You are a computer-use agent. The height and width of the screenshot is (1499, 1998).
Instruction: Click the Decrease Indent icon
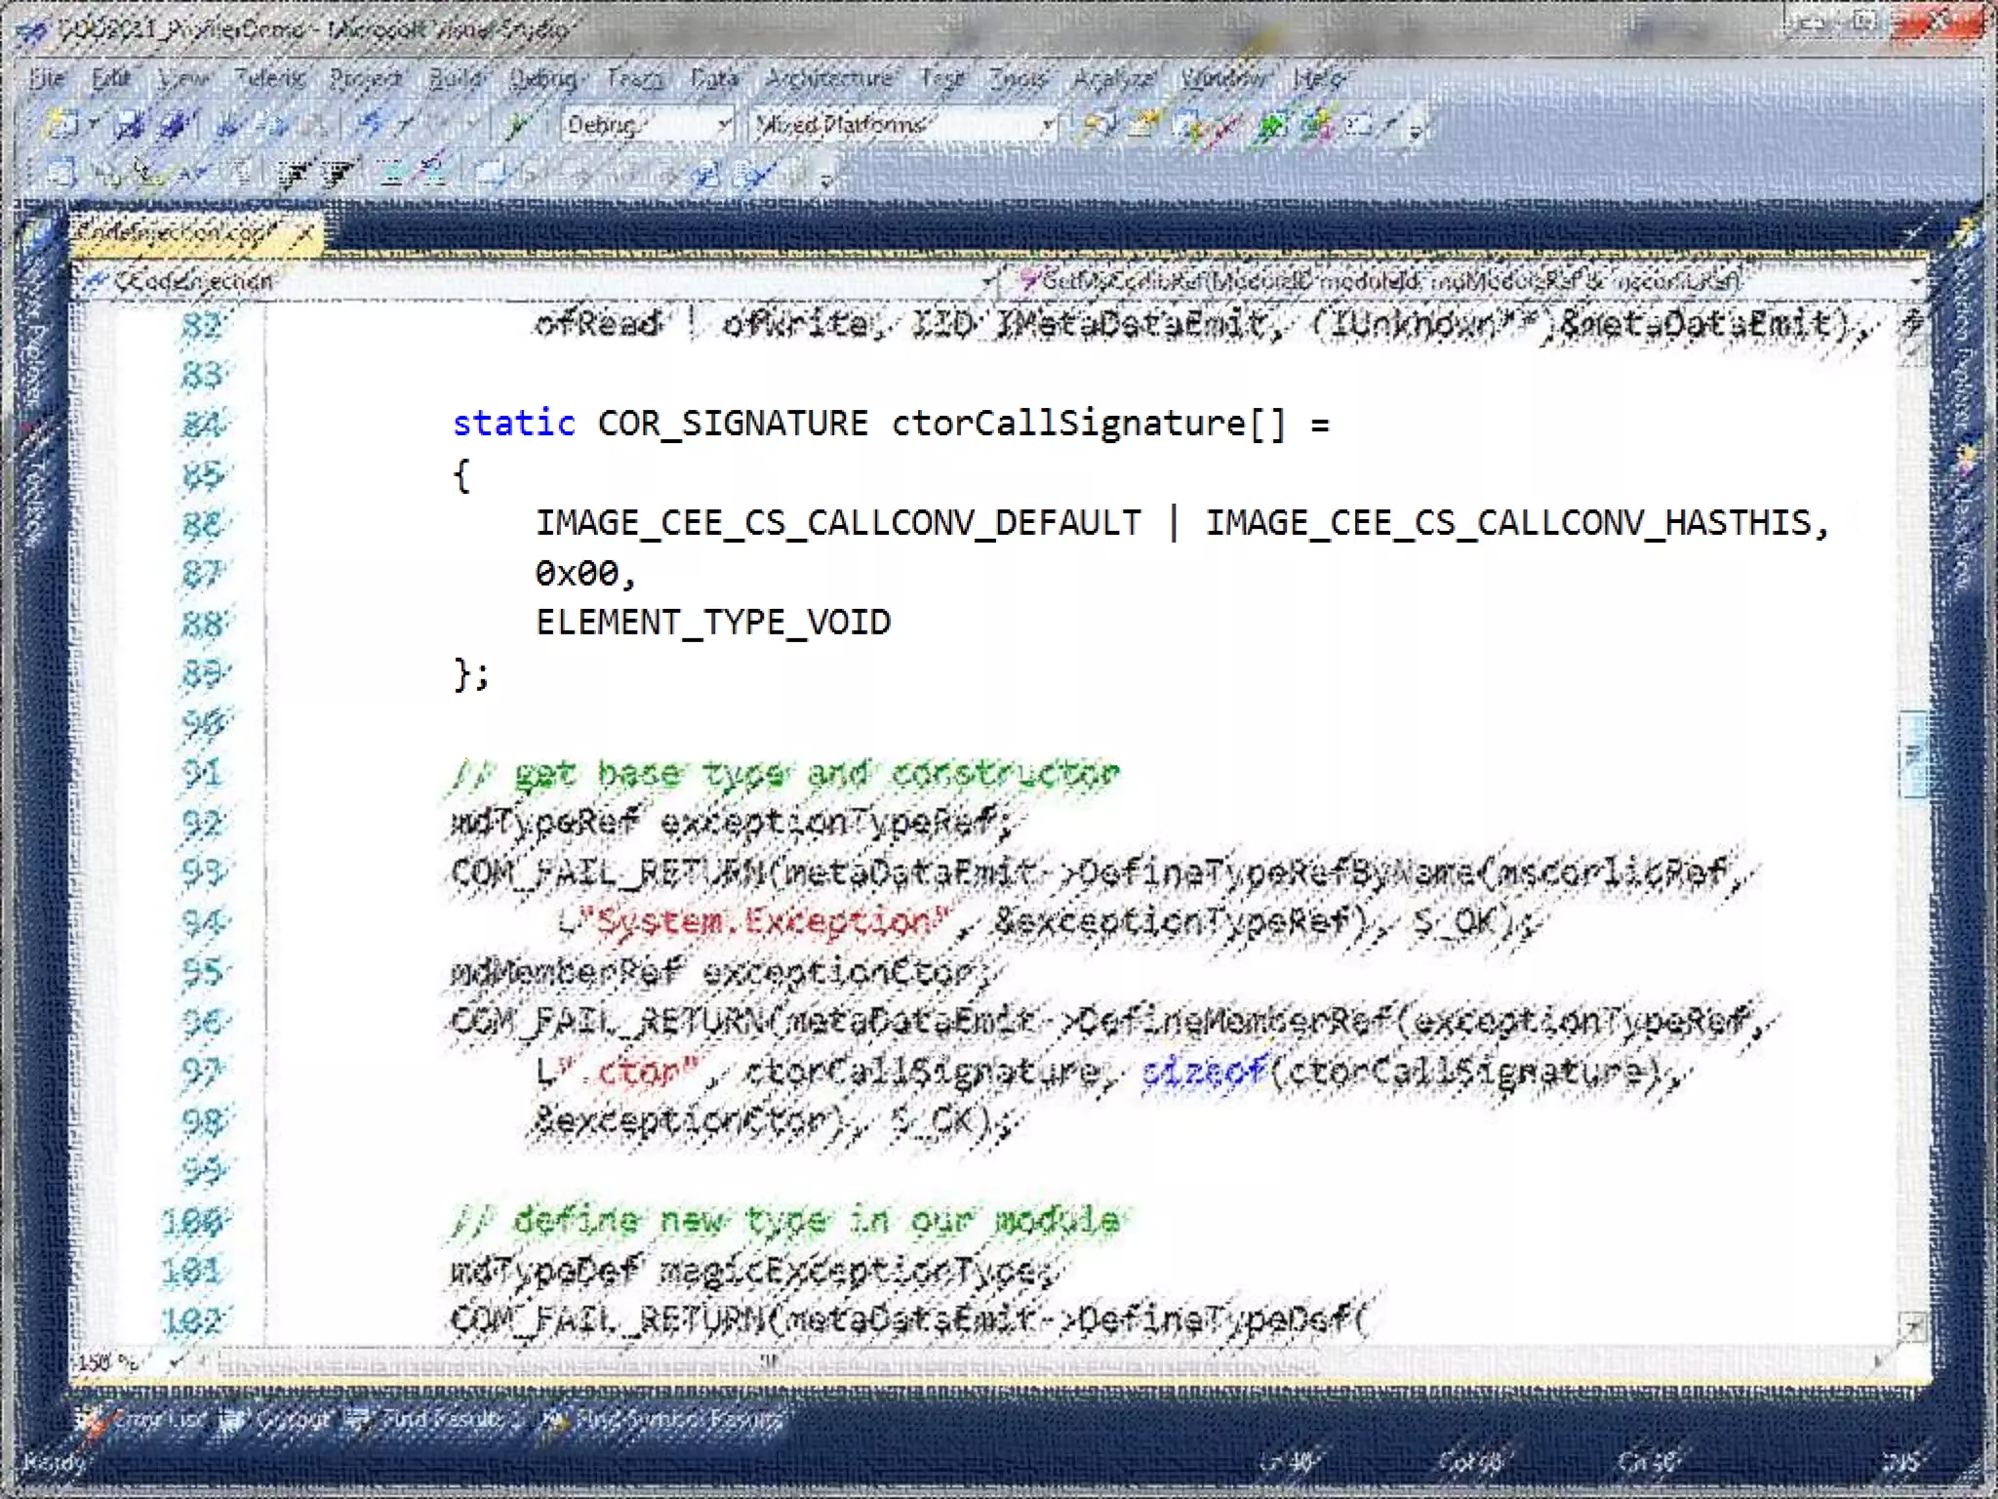point(292,175)
